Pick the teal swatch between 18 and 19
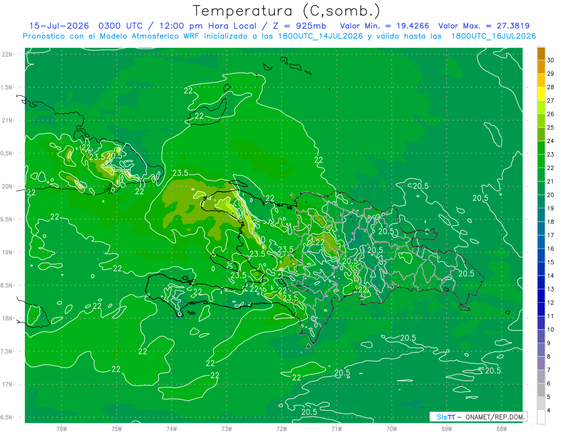 (541, 215)
